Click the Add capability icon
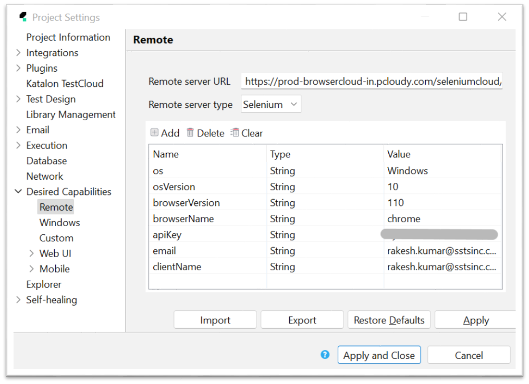This screenshot has width=529, height=384. coord(154,133)
